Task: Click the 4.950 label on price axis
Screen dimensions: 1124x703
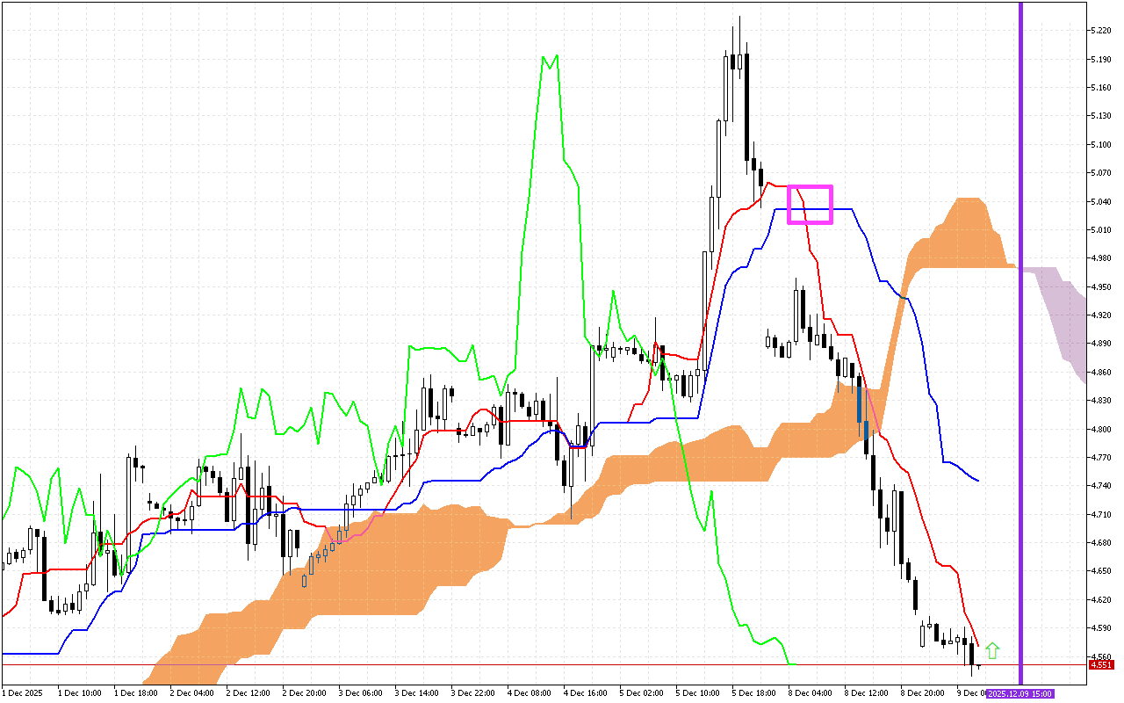Action: click(1101, 287)
